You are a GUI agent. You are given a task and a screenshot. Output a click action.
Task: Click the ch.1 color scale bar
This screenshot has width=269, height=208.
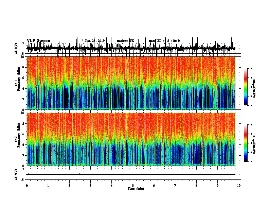(x=246, y=87)
